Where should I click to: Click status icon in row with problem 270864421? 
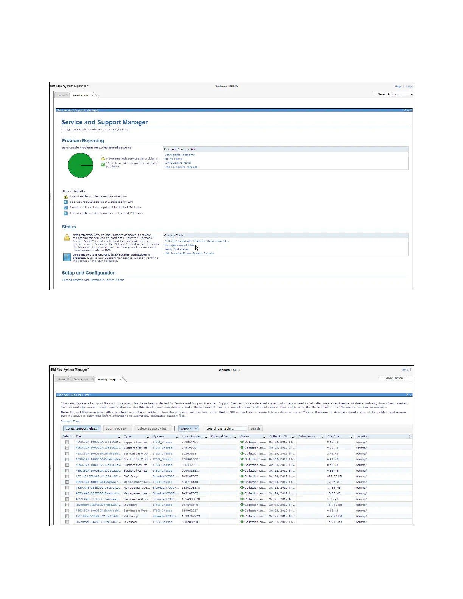pyautogui.click(x=242, y=442)
